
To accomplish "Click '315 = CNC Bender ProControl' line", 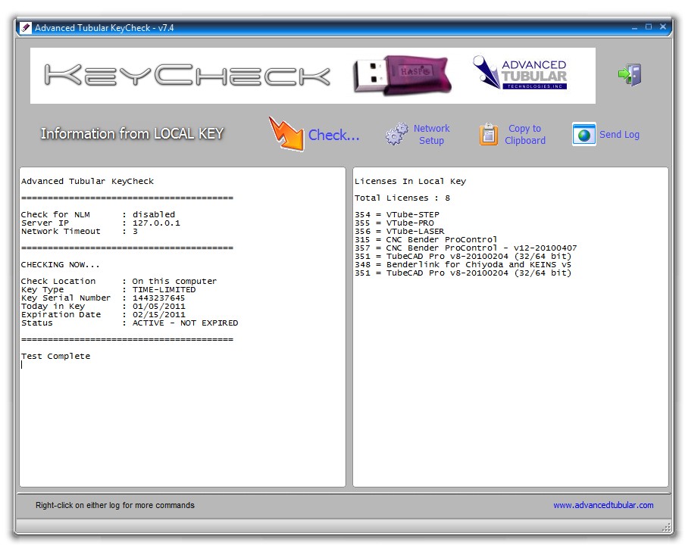I will coord(426,239).
